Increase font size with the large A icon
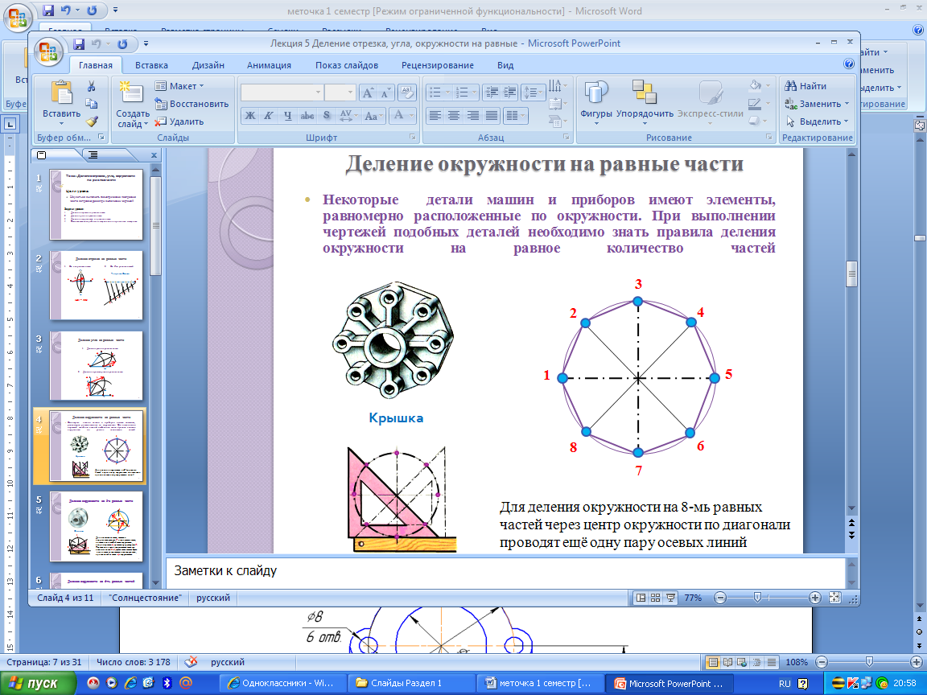This screenshot has width=927, height=695. tap(368, 93)
